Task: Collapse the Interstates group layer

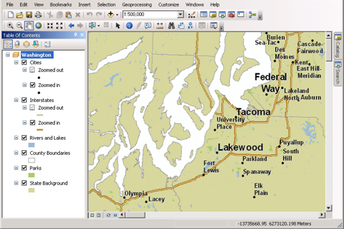Action: point(17,100)
